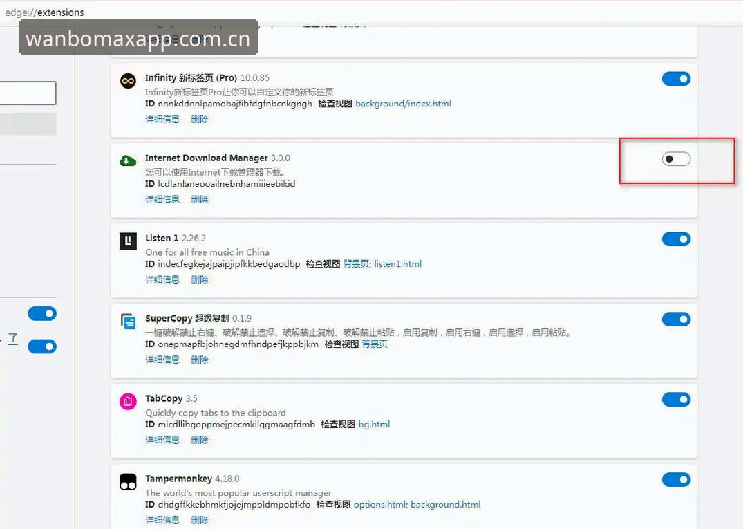Click the TabCopy pink circular icon

point(128,402)
